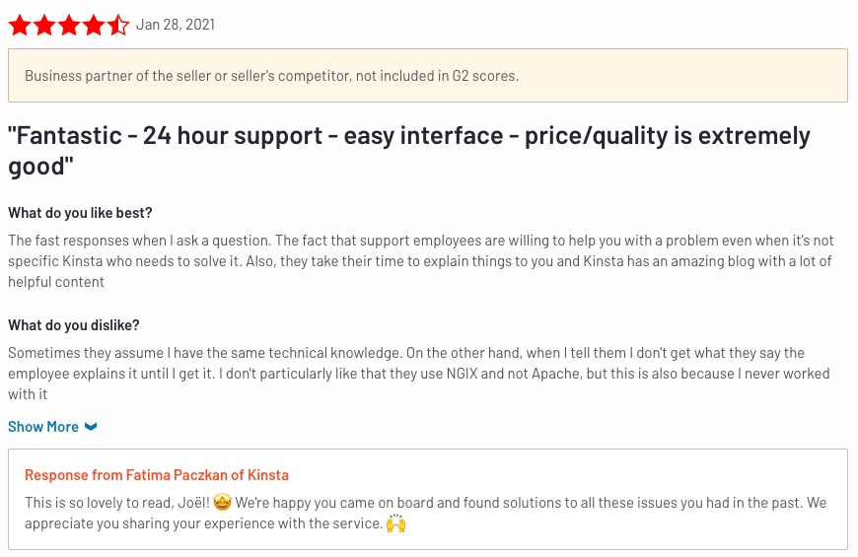Viewport: 858px width, 557px height.
Task: Click the 'G2 scores' phrase in the notice
Action: tap(485, 76)
